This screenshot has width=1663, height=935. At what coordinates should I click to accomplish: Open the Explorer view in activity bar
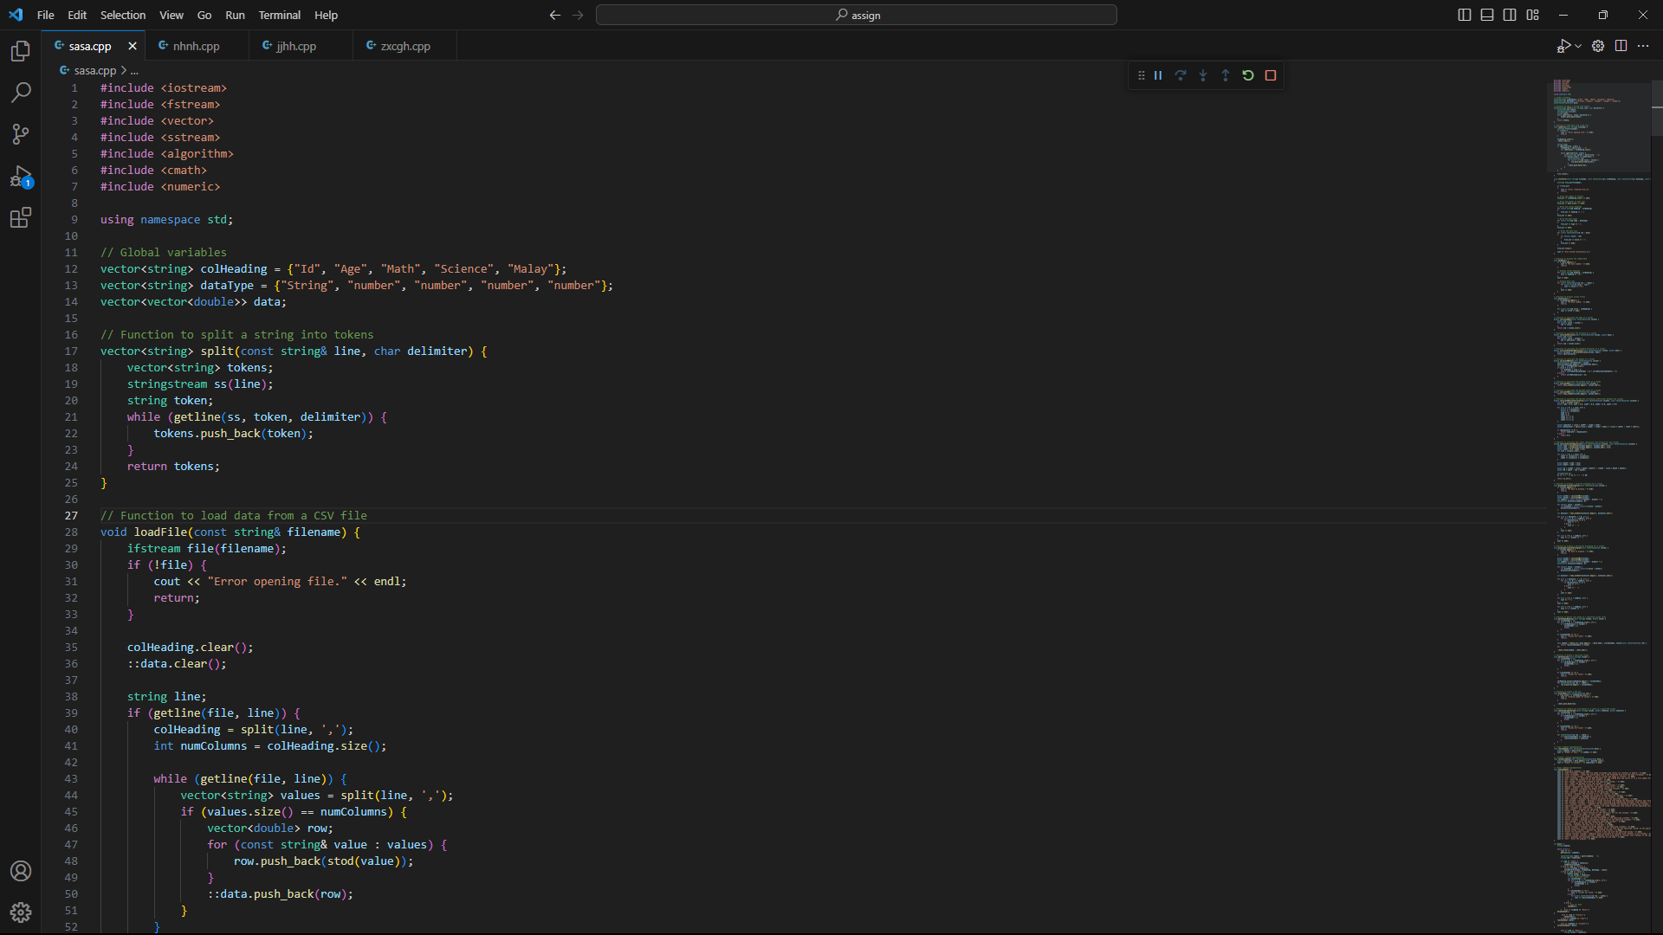[21, 51]
